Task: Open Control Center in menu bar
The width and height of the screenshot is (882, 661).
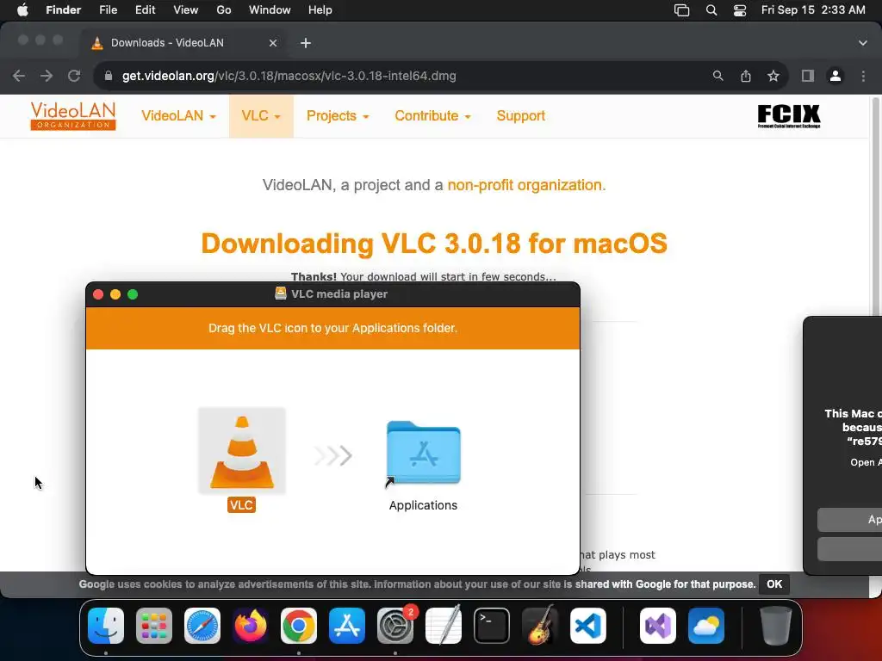Action: point(740,10)
